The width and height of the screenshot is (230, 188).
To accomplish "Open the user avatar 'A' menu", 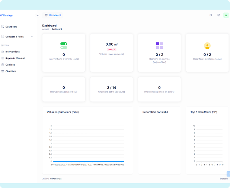I will pyautogui.click(x=226, y=15).
